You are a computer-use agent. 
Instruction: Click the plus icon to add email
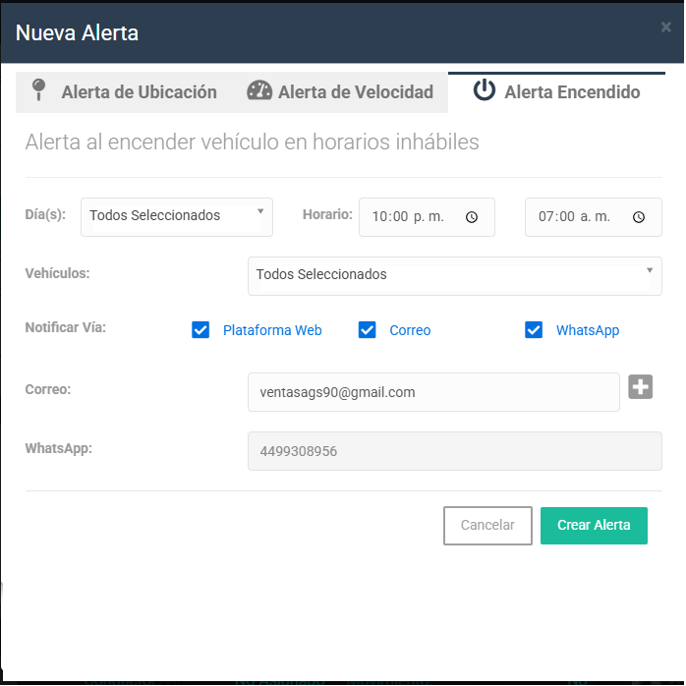coord(641,387)
